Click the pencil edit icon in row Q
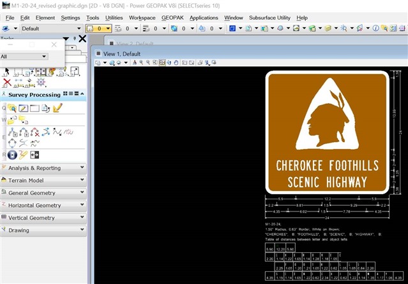This screenshot has width=408, height=284. 23,108
